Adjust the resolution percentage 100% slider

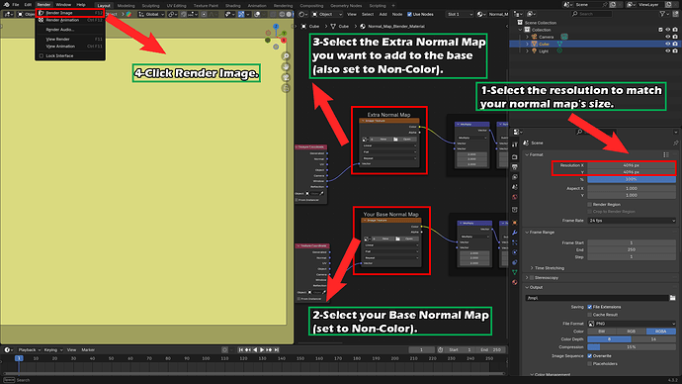click(x=632, y=179)
